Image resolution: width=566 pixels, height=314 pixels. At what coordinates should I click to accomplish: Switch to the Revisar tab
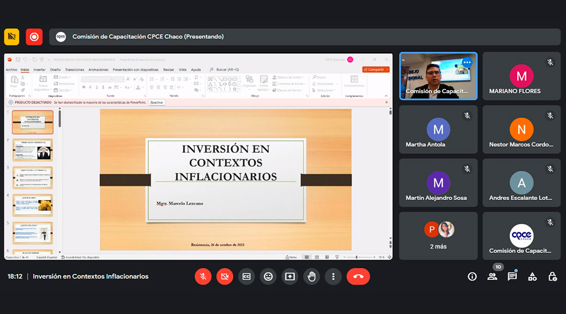pos(169,70)
